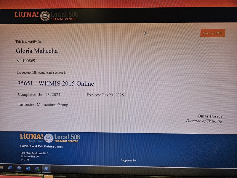This screenshot has width=237, height=178.
Task: Click Instructor: Momentum Group line
Action: [43, 105]
